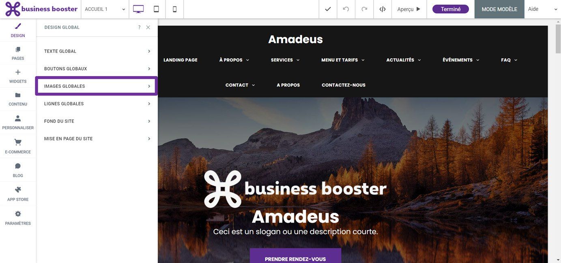The height and width of the screenshot is (263, 561).
Task: Open the Widgets plus icon
Action: 18,72
